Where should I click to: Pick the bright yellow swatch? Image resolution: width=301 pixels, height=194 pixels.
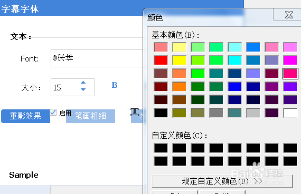[180, 60]
